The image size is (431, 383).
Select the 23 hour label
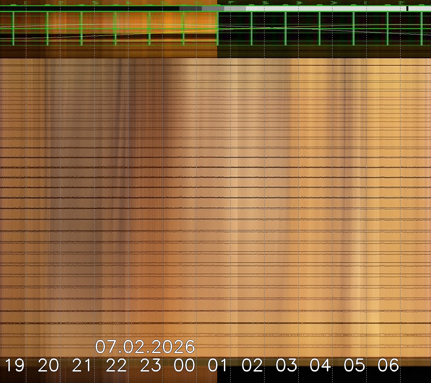point(151,365)
